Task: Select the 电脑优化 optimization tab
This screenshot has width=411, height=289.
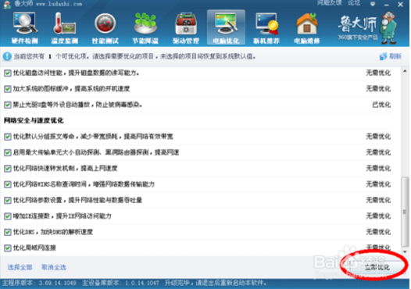Action: tap(226, 27)
